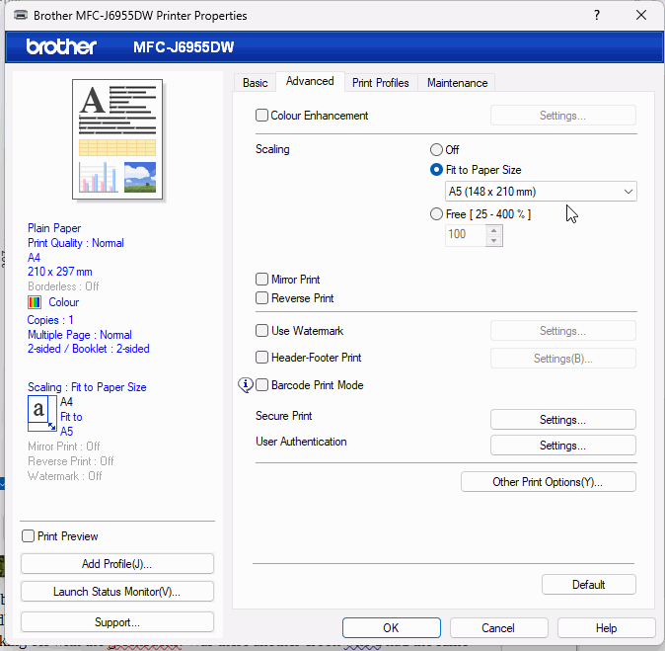Increase the free scaling percentage spinner

coord(494,229)
